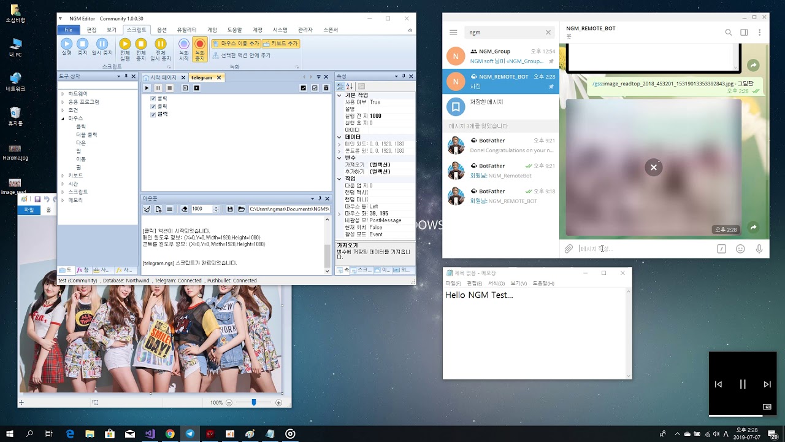Collapse the 데이터 property section
785x442 pixels.
(x=339, y=137)
